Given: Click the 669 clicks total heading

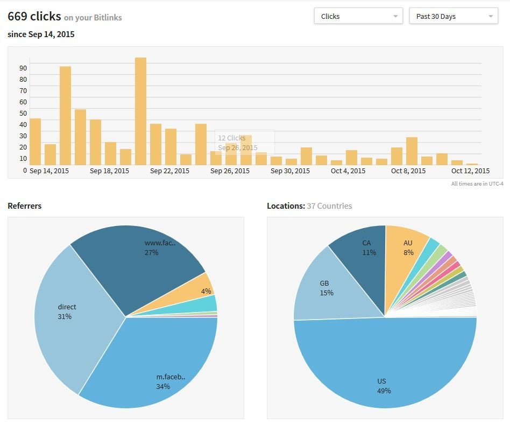Looking at the screenshot, I should pyautogui.click(x=34, y=16).
